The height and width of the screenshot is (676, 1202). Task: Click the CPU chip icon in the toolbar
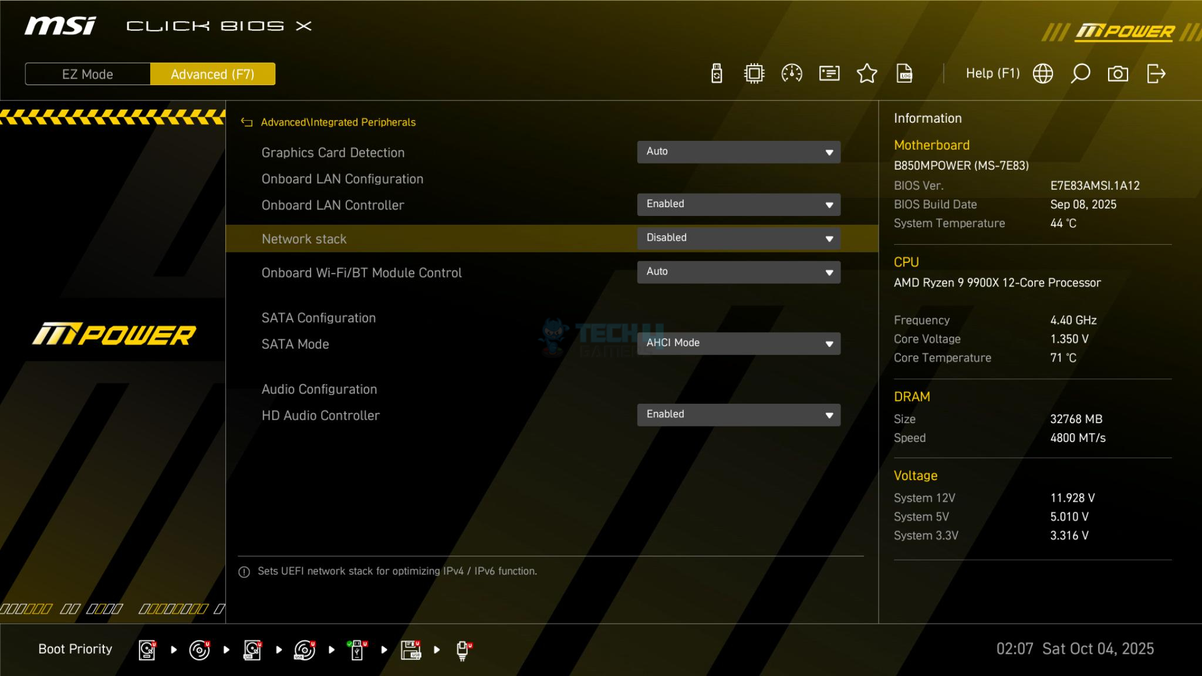pos(754,74)
